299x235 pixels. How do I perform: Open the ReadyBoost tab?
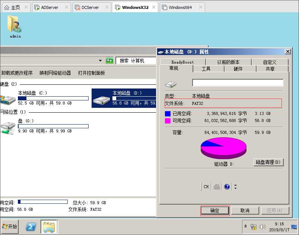182,62
